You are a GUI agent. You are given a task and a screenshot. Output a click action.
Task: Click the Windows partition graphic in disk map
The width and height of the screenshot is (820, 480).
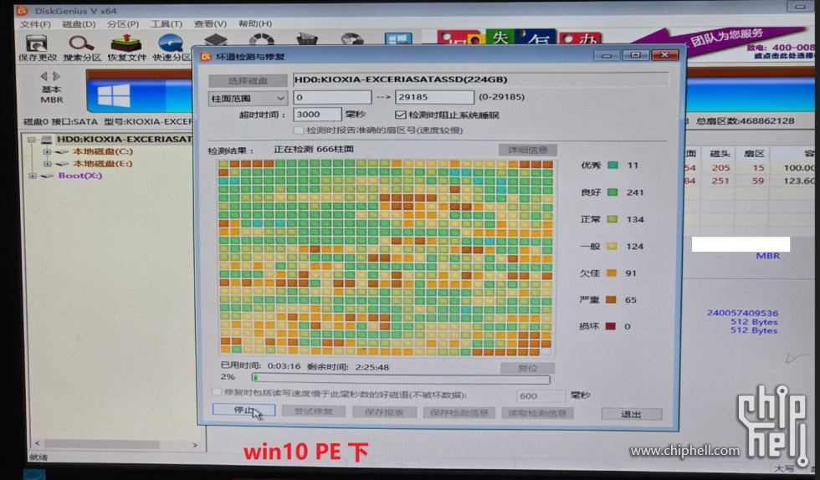(114, 96)
